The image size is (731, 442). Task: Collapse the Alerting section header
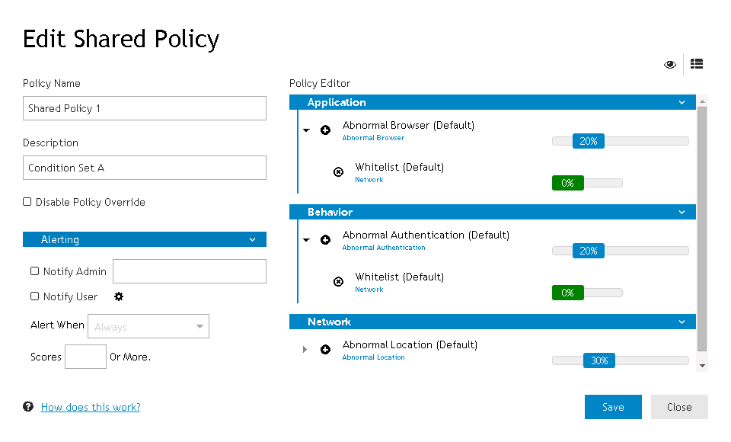tap(252, 239)
